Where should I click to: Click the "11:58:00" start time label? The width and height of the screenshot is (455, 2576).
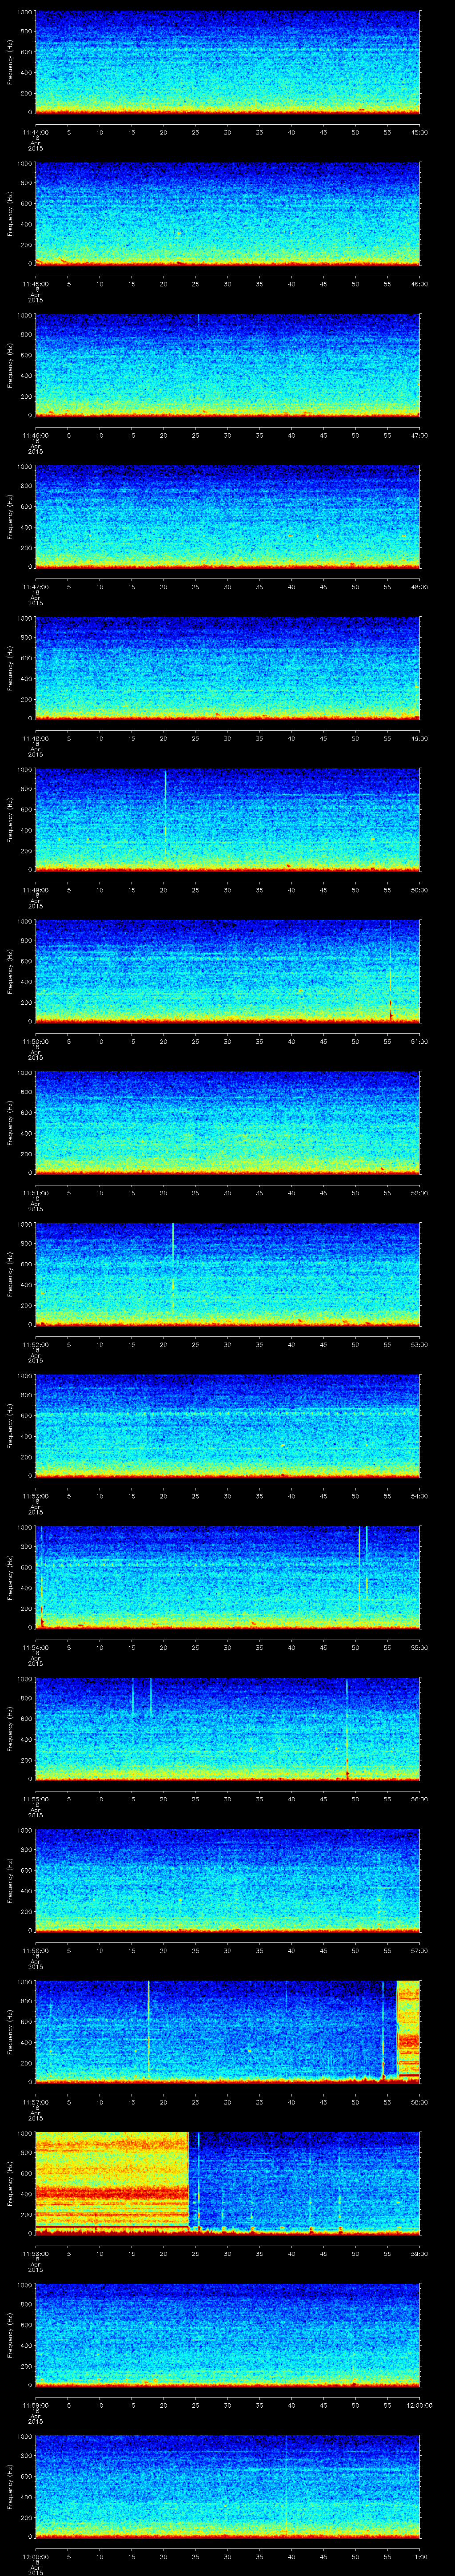point(35,2254)
